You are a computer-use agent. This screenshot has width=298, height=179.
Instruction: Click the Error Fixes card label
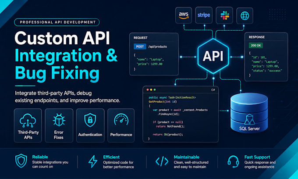coord(59,135)
